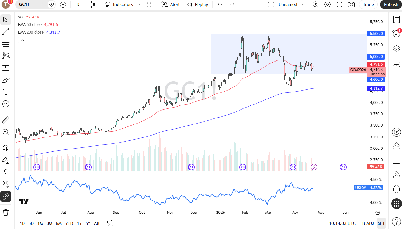Publish the chart idea

coord(391,4)
